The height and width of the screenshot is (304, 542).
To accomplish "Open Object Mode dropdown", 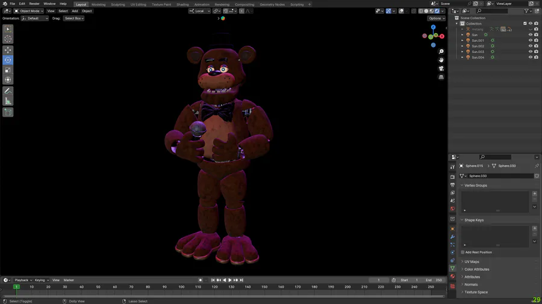I will (x=29, y=11).
